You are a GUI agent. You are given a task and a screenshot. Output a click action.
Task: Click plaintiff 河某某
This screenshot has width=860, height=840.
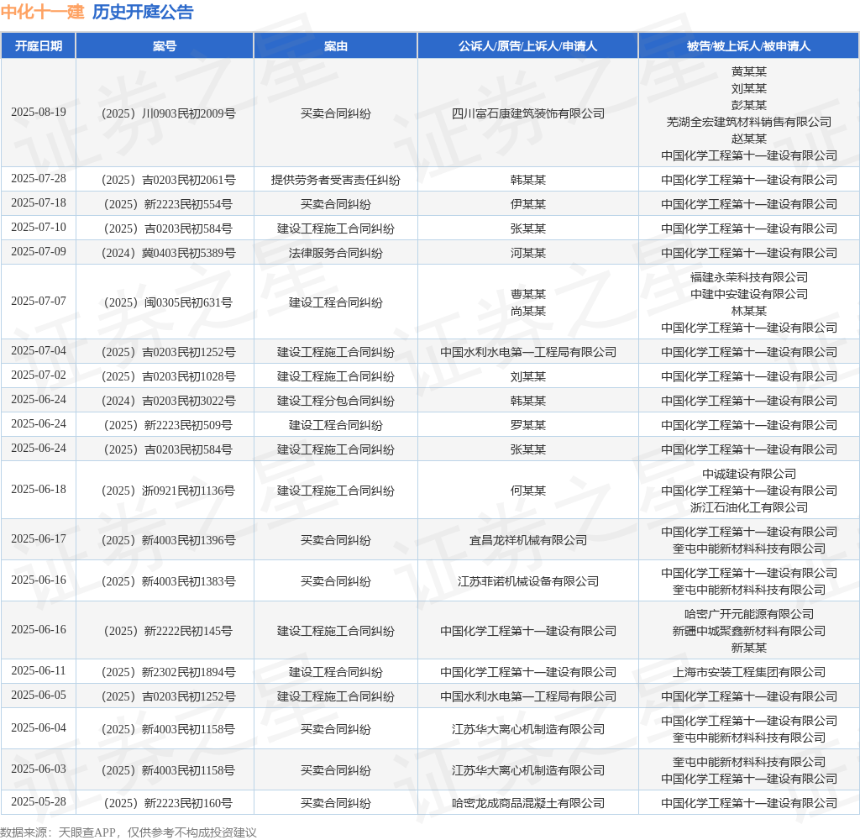tap(527, 253)
